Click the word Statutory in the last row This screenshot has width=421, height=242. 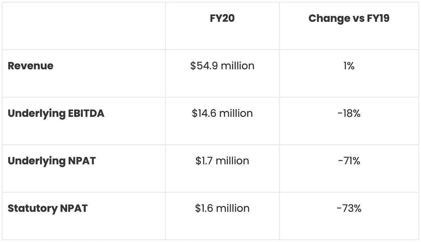point(32,208)
